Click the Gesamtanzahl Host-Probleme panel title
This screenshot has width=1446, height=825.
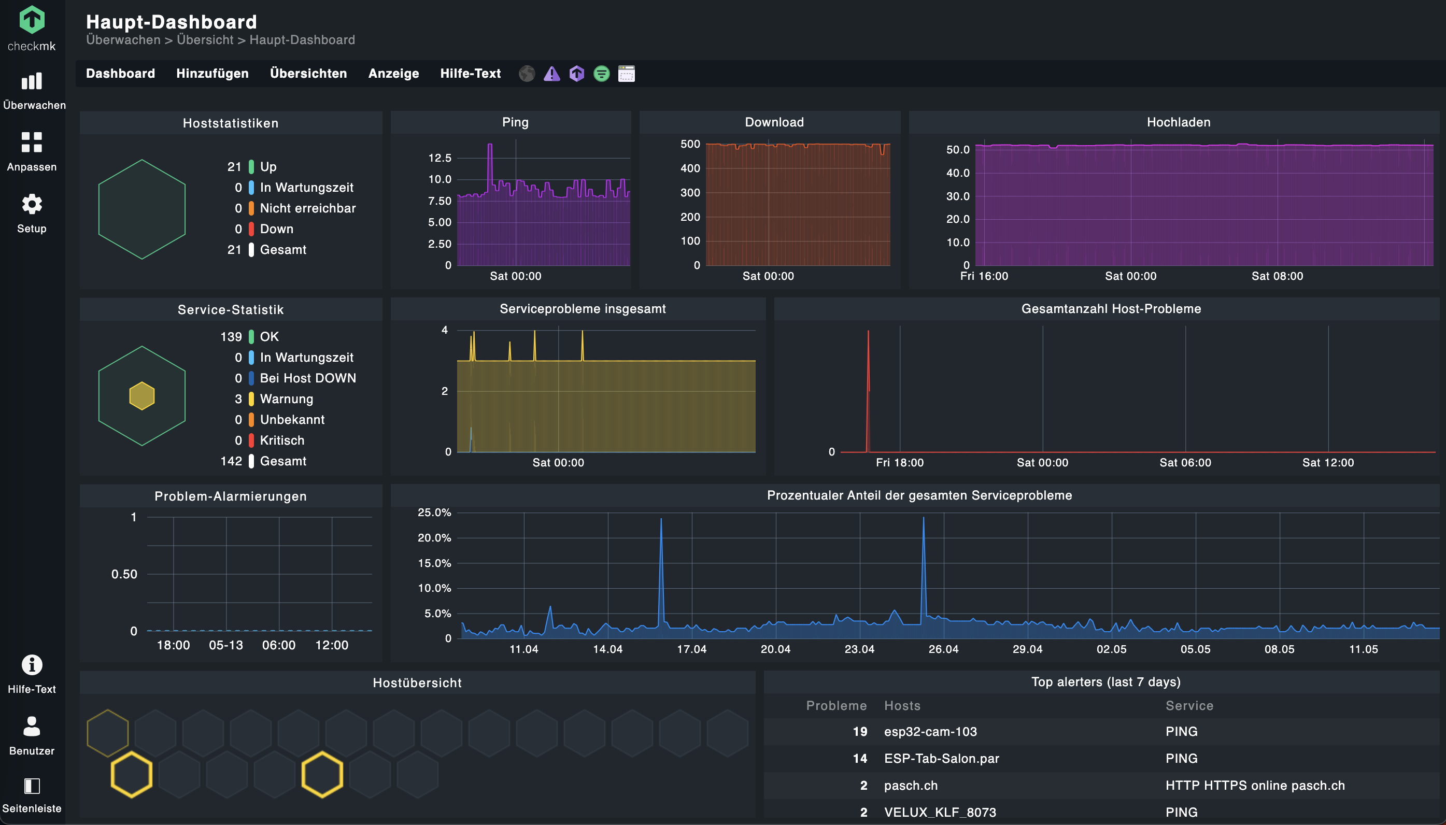click(x=1111, y=309)
